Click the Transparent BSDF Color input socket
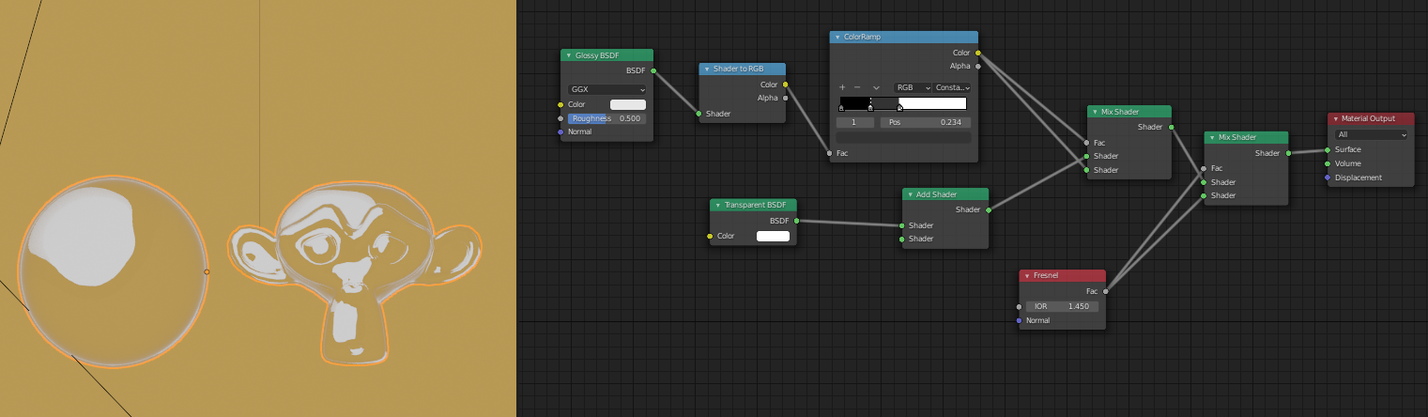1428x417 pixels. [711, 236]
